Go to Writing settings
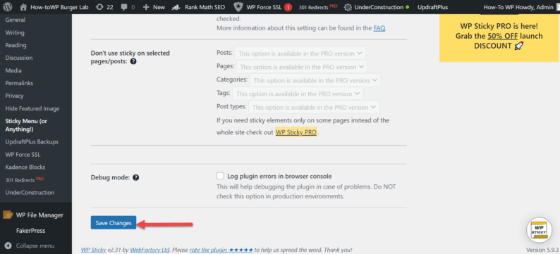This screenshot has height=254, width=560. [x=15, y=32]
